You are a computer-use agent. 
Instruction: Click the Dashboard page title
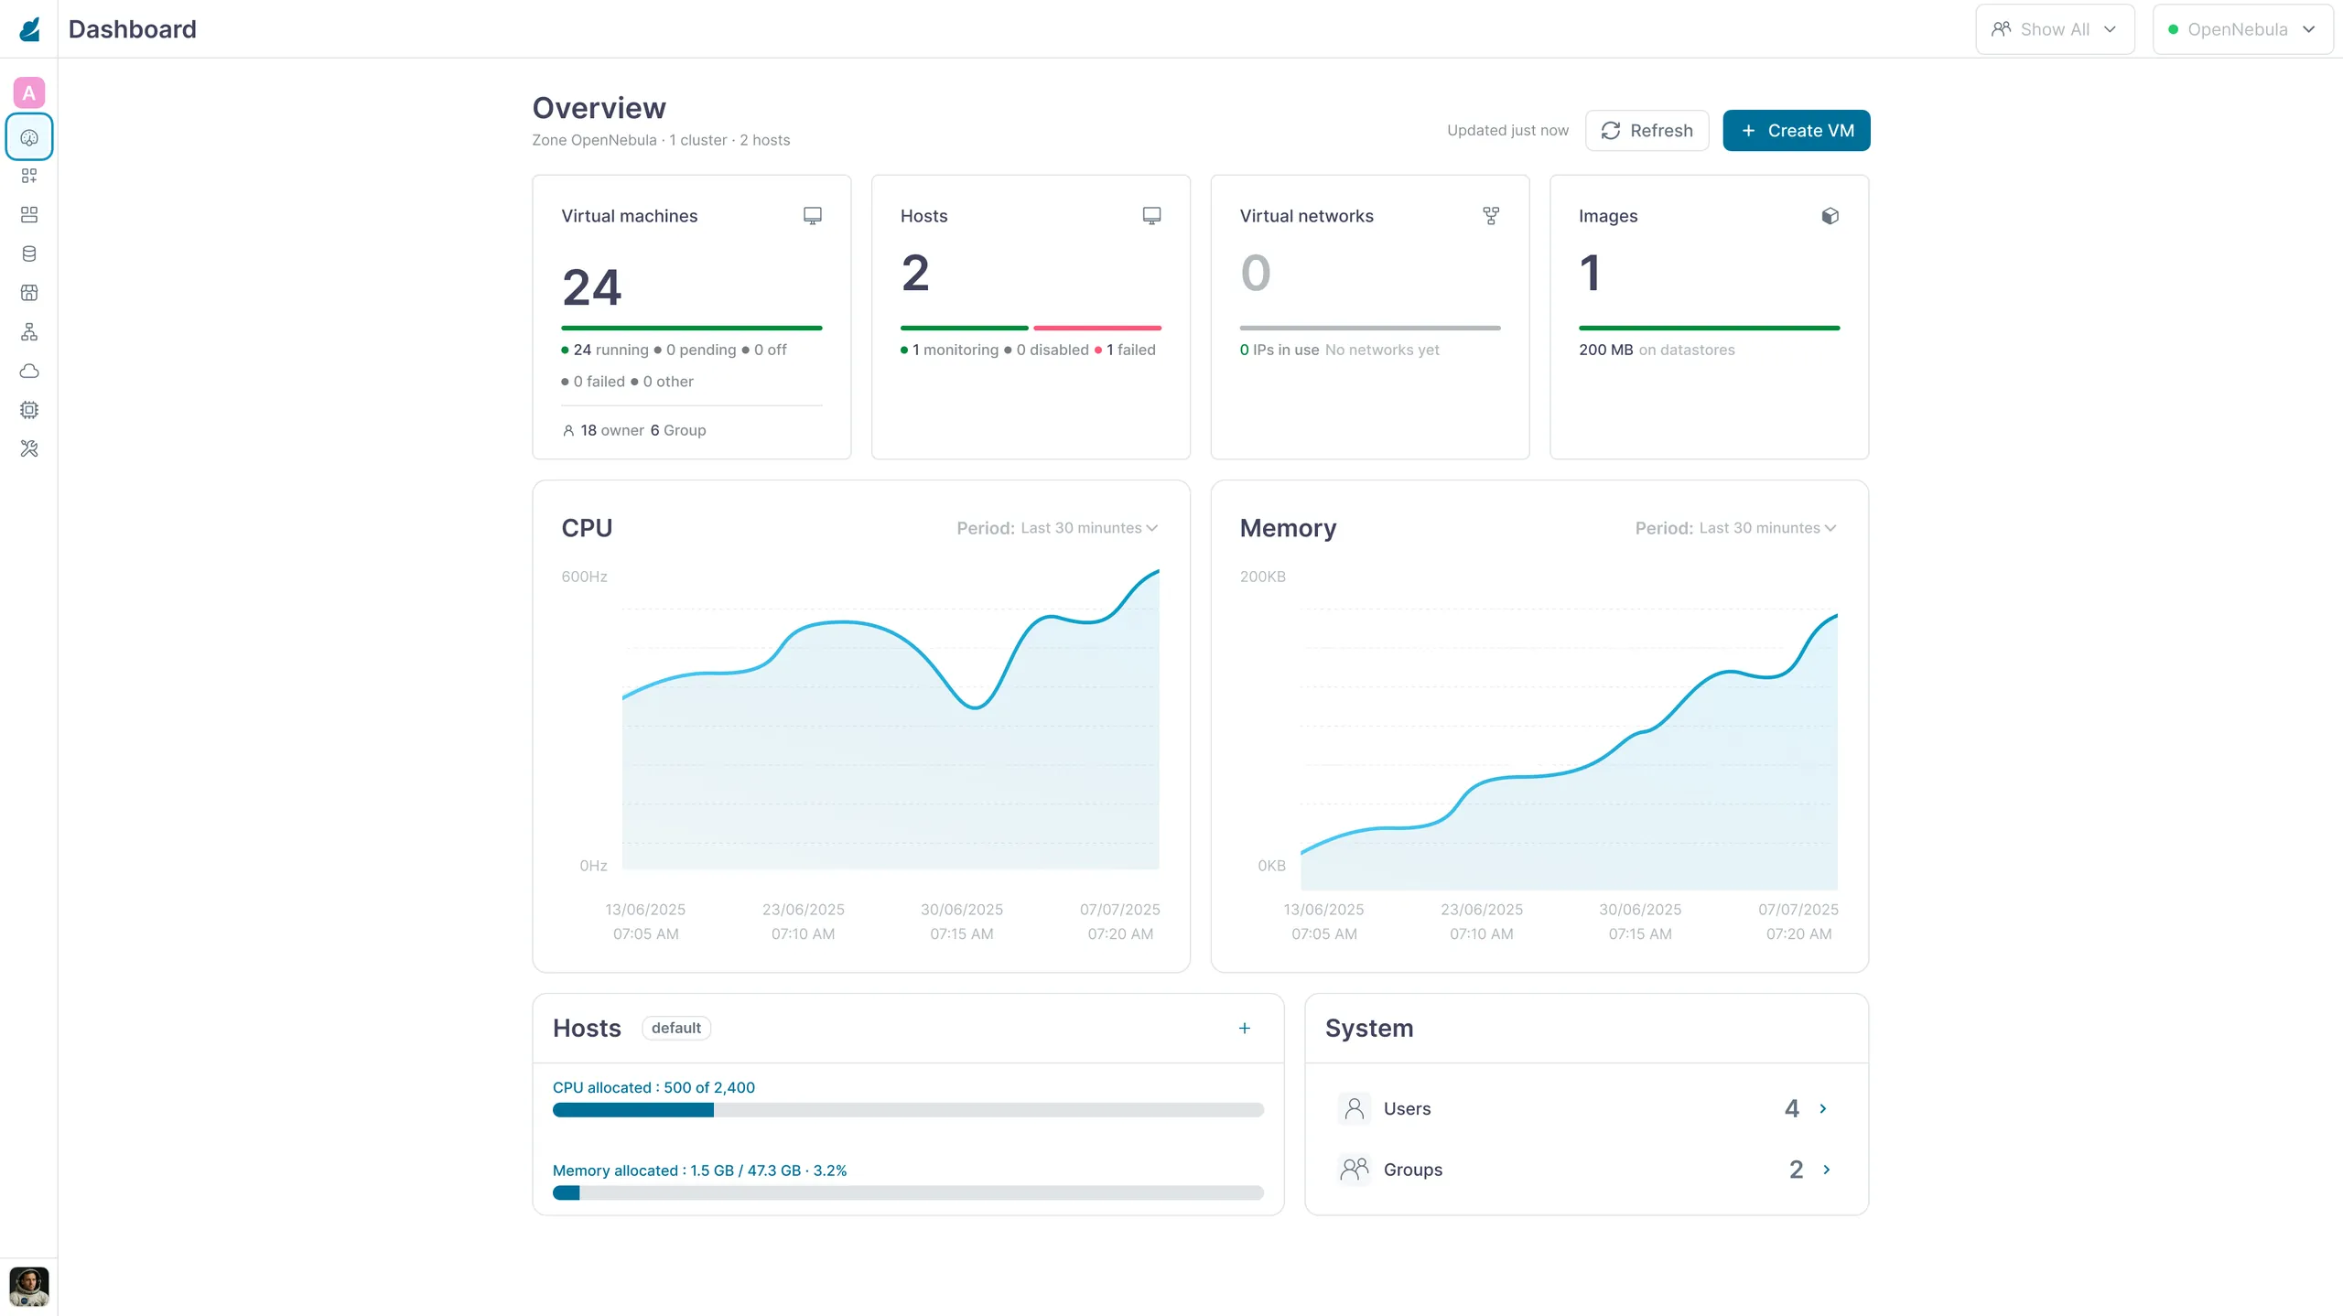tap(132, 29)
